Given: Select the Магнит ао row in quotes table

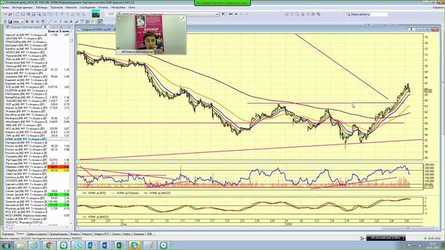Looking at the screenshot, I should [x=38, y=108].
